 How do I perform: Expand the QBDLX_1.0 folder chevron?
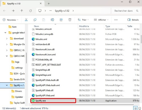(x=7, y=50)
